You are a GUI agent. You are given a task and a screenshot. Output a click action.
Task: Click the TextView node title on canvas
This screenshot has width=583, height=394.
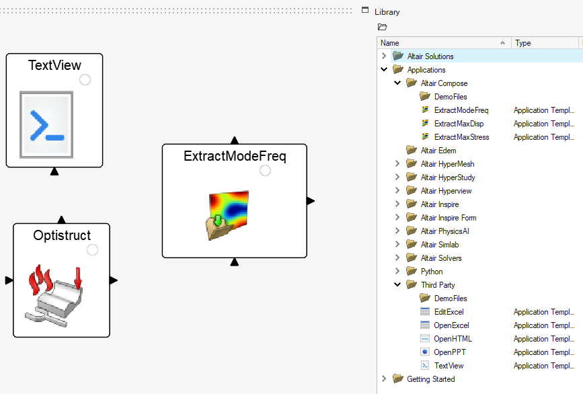54,65
